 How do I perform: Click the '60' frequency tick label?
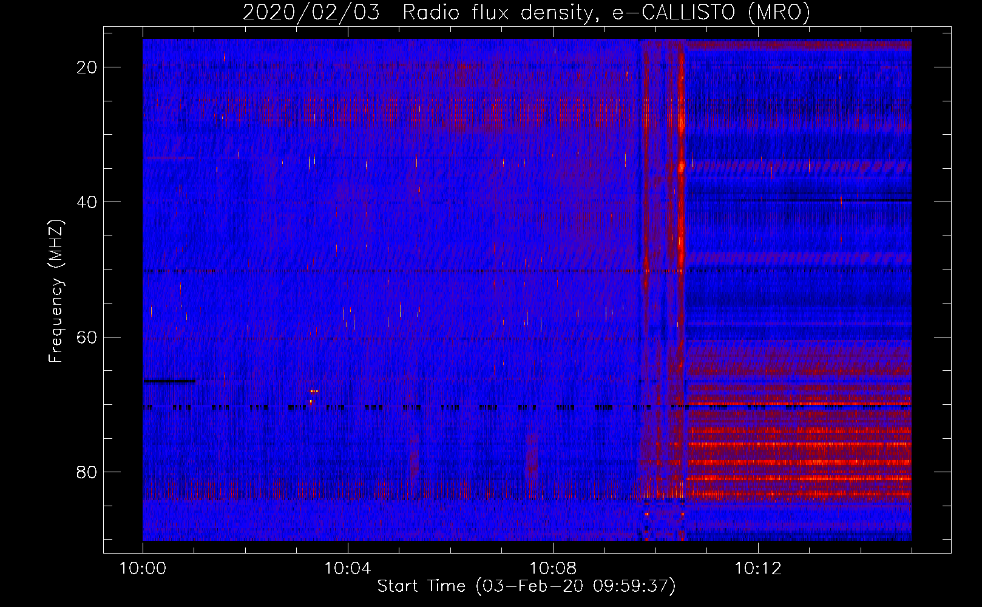[87, 337]
